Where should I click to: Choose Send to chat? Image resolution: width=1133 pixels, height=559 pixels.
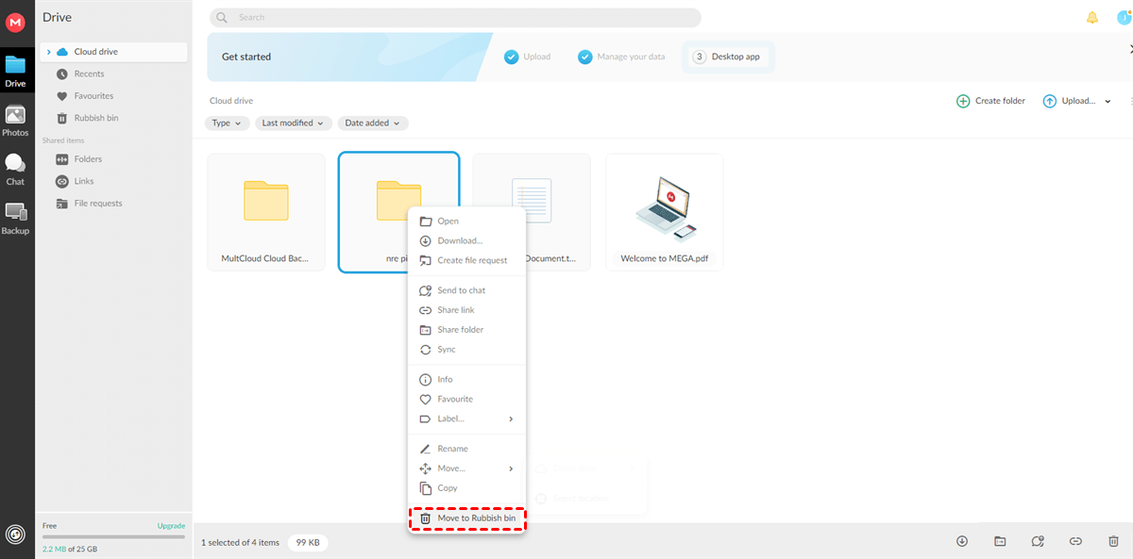[x=466, y=290]
